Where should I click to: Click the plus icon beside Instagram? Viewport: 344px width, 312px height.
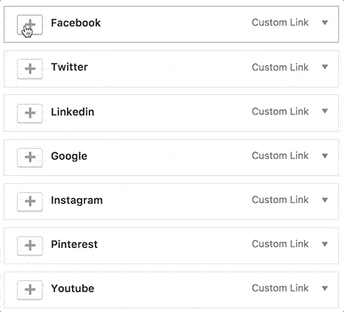point(29,202)
